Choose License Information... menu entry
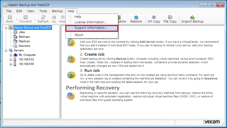 click(x=92, y=22)
